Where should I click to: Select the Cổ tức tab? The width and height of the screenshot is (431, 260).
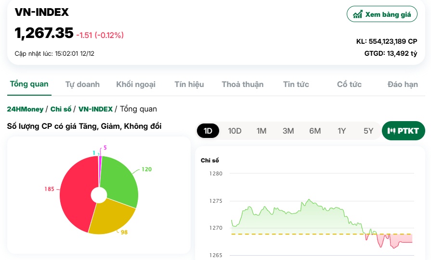349,84
